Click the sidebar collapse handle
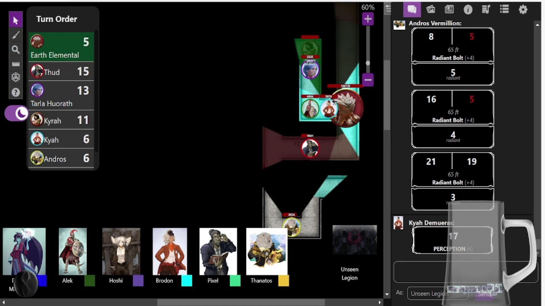The image size is (545, 306). tap(388, 9)
